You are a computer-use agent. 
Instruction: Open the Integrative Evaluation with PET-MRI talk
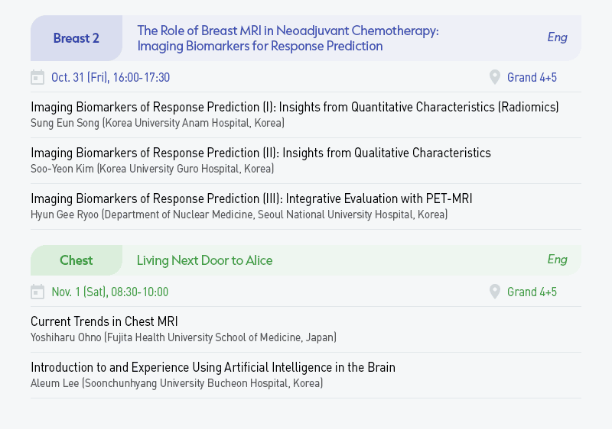point(252,198)
